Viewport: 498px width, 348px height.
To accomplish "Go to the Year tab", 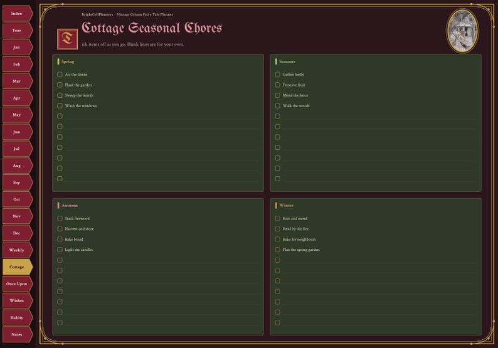I will 18,31.
